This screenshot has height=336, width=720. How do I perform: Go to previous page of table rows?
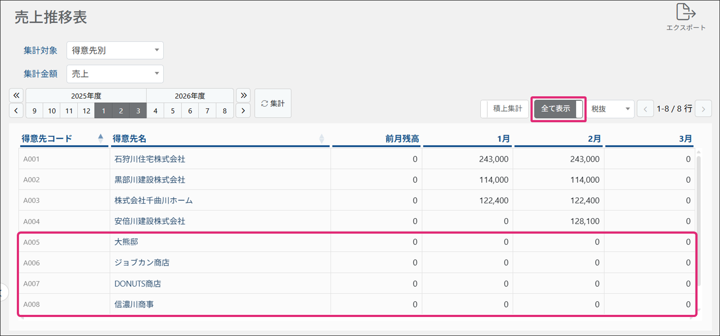(x=645, y=109)
